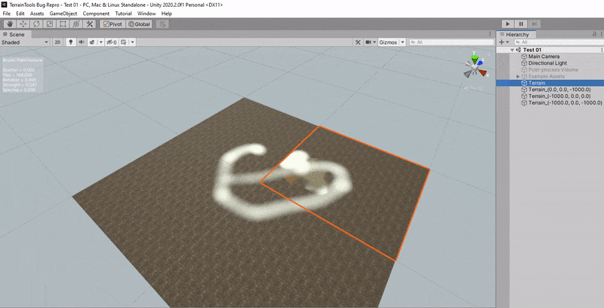604x308 pixels.
Task: Toggle 2D view mode
Action: coord(57,42)
